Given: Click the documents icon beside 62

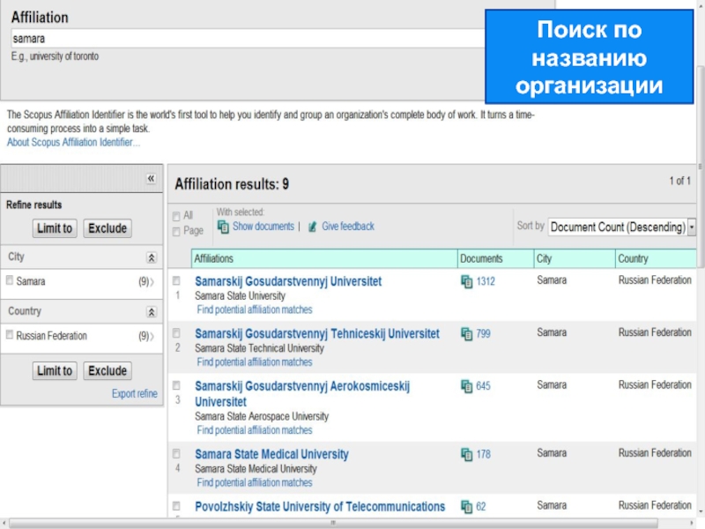Looking at the screenshot, I should click(466, 507).
